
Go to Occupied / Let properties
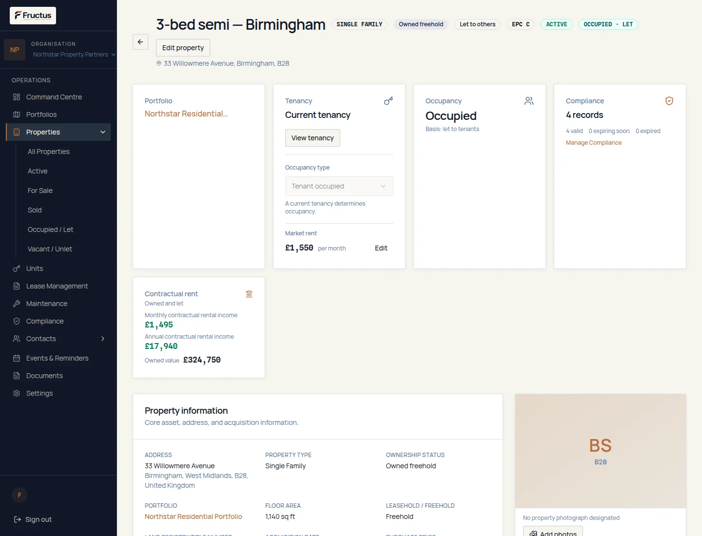click(x=50, y=230)
